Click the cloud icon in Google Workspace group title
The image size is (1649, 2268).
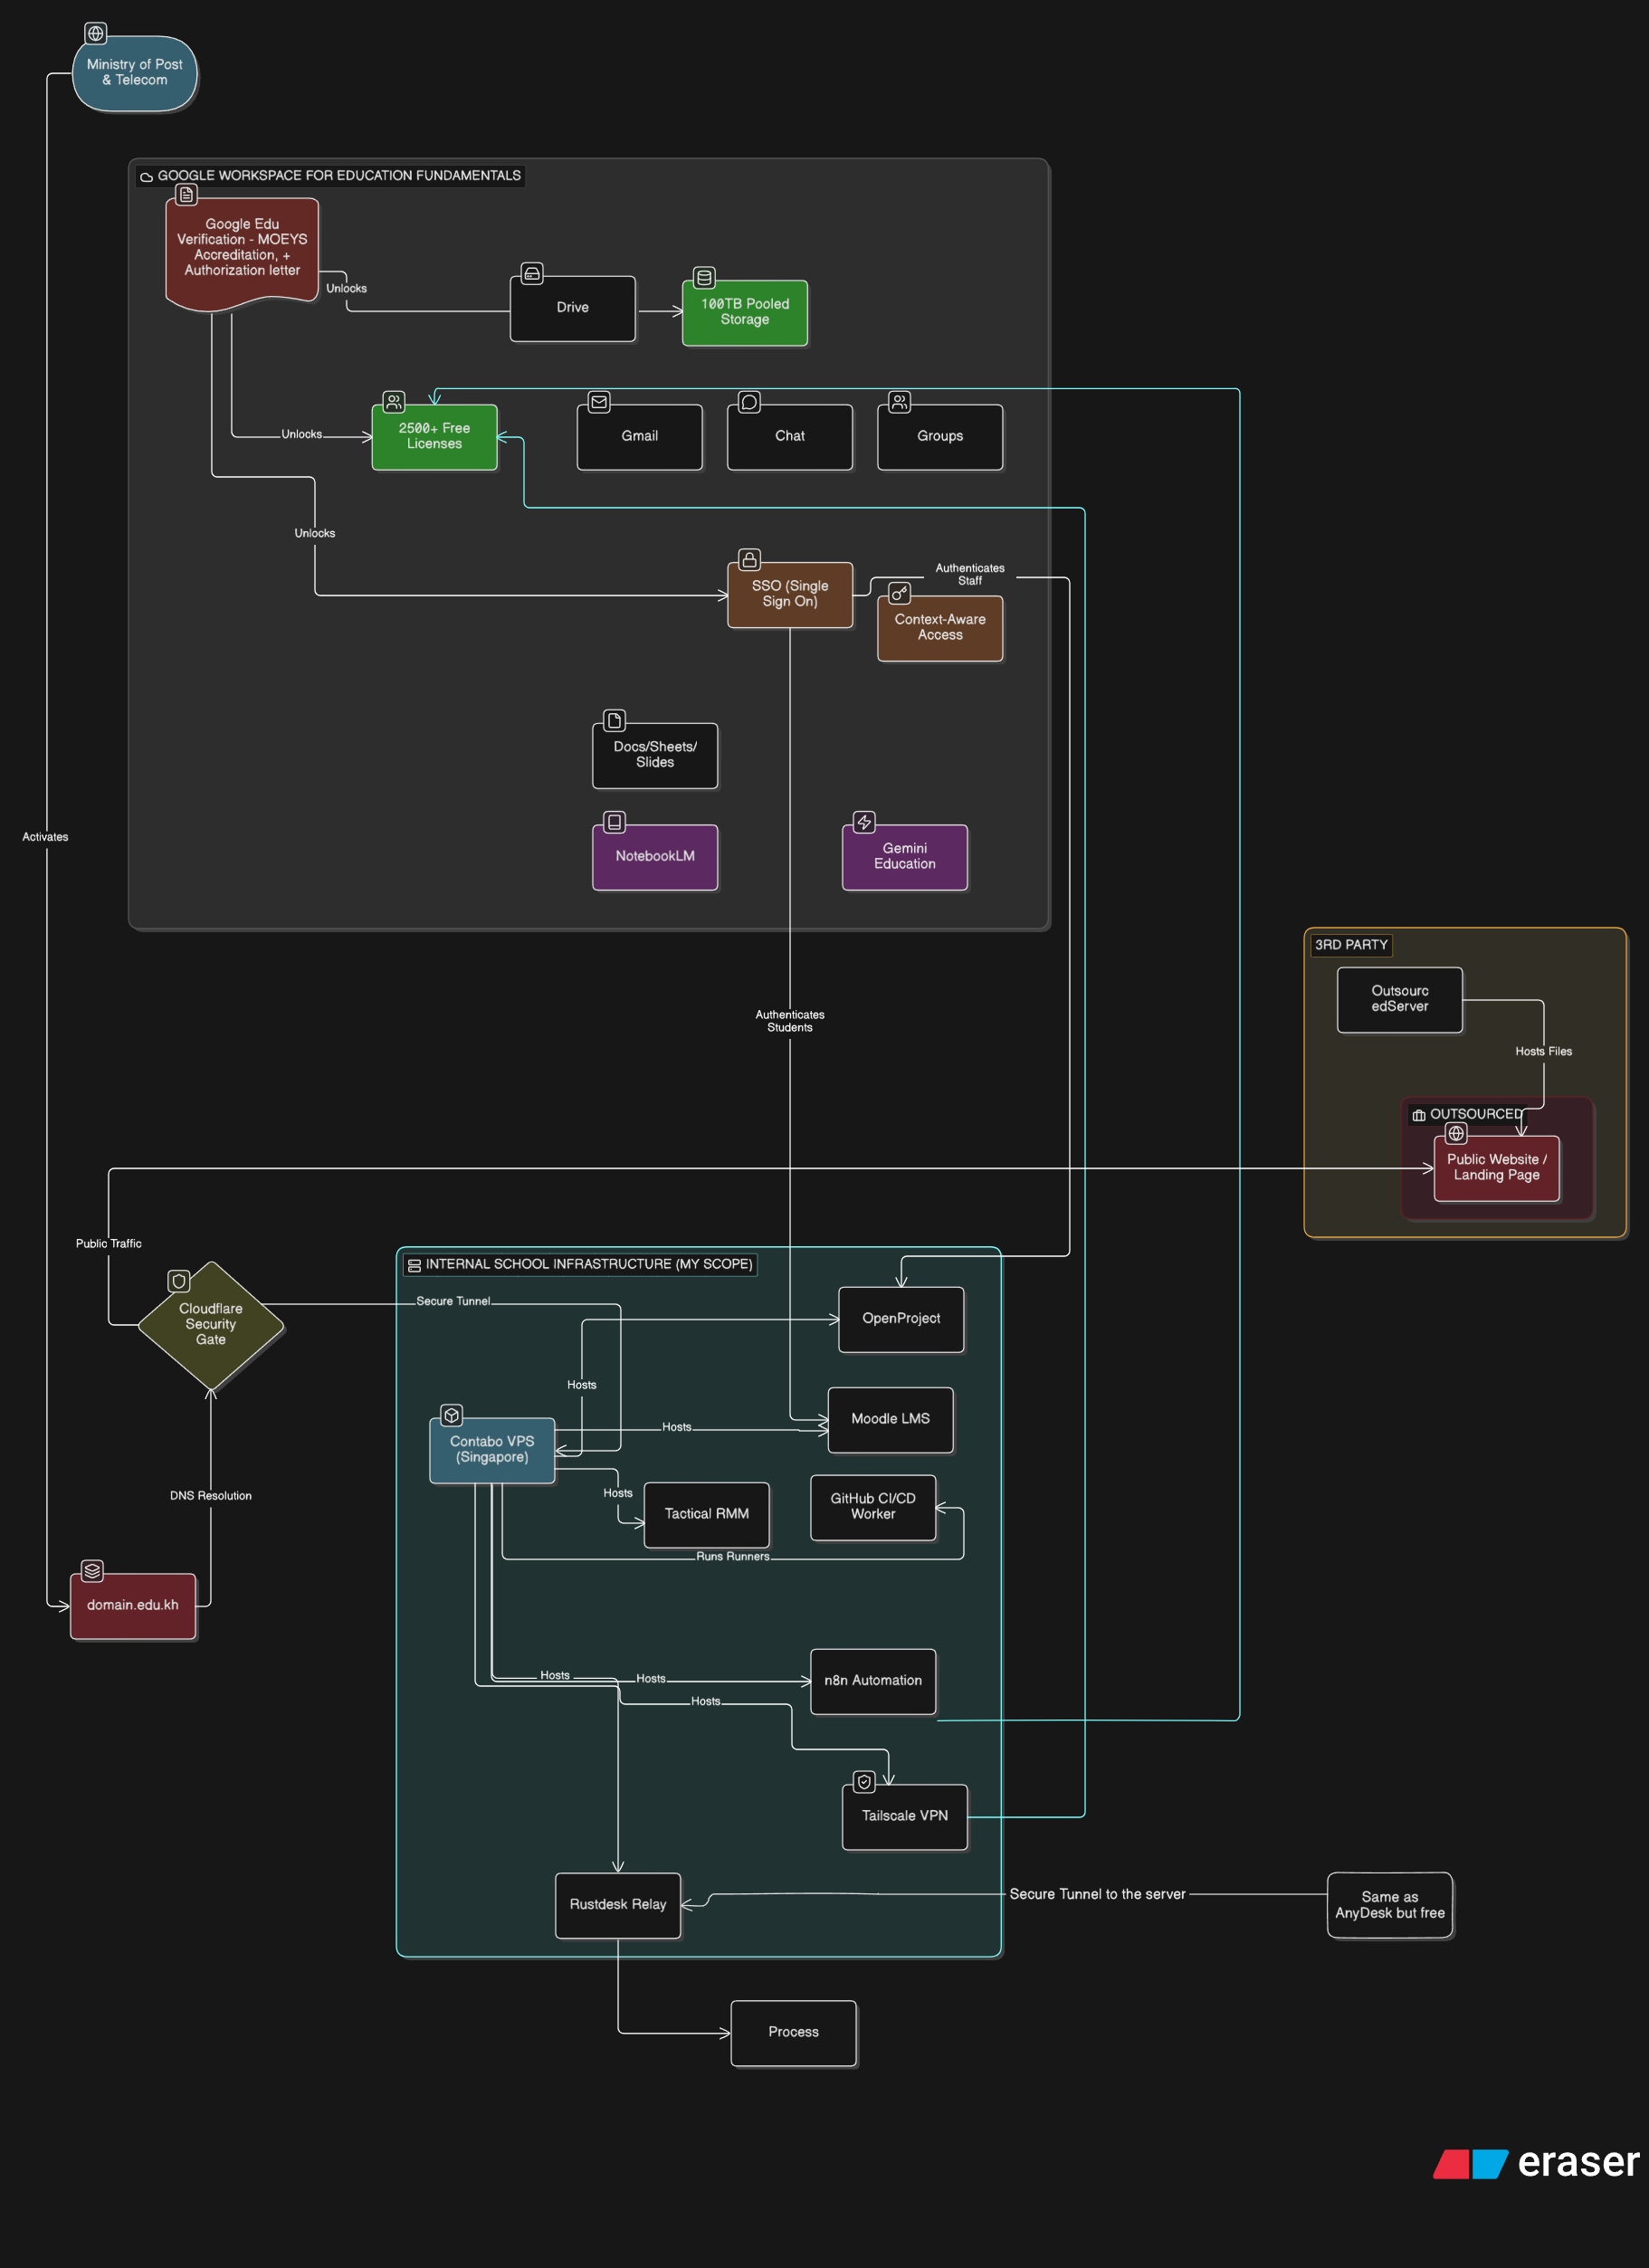pyautogui.click(x=146, y=177)
